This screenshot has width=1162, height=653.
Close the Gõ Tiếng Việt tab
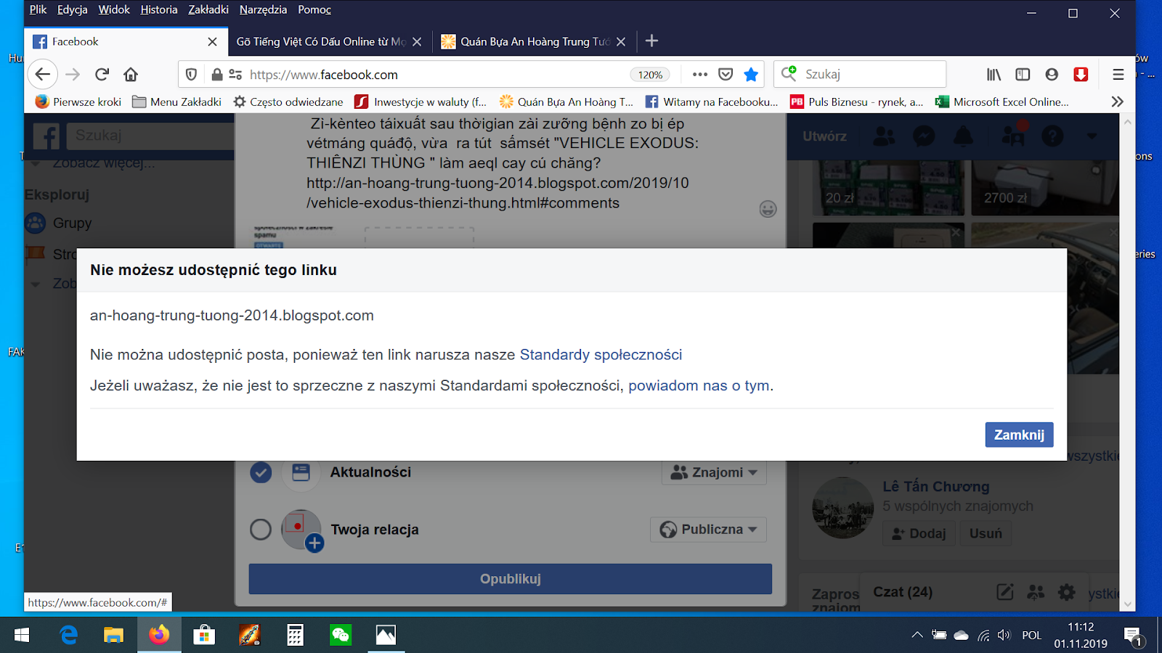(x=417, y=41)
